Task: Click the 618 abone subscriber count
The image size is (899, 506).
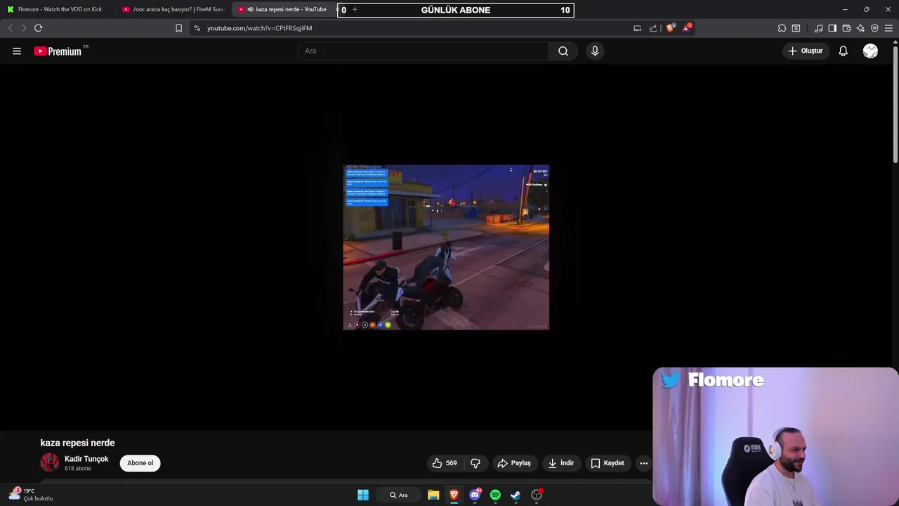Action: coord(78,469)
